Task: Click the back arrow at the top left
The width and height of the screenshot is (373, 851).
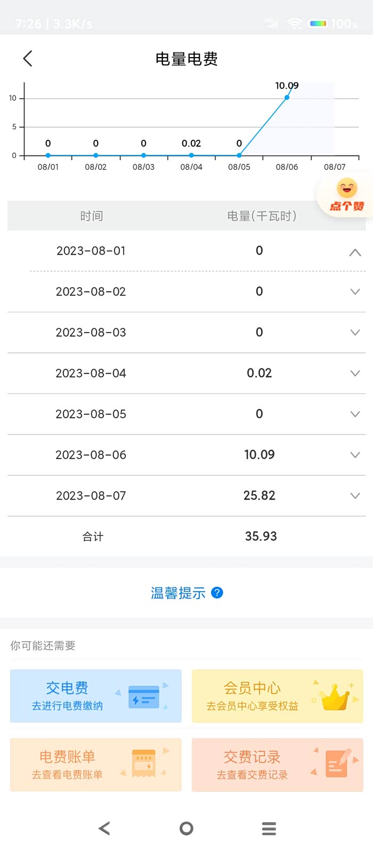Action: 27,59
